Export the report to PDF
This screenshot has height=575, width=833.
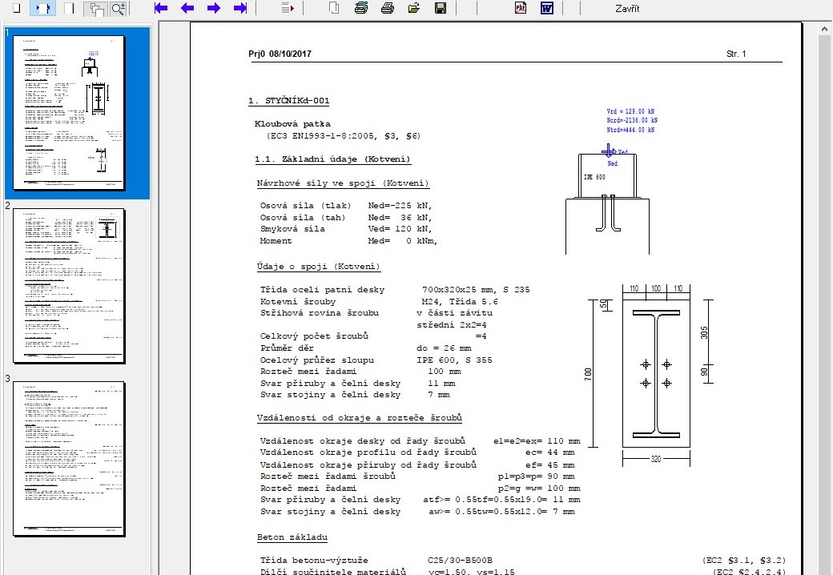[x=521, y=8]
